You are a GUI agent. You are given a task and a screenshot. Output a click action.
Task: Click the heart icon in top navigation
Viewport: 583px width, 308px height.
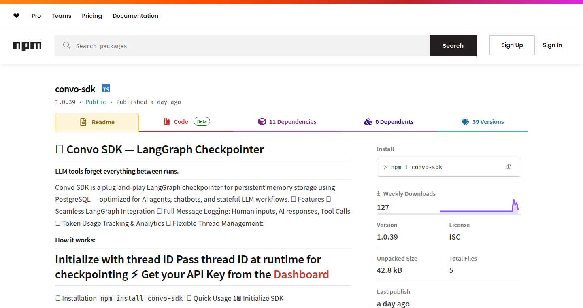[x=16, y=16]
